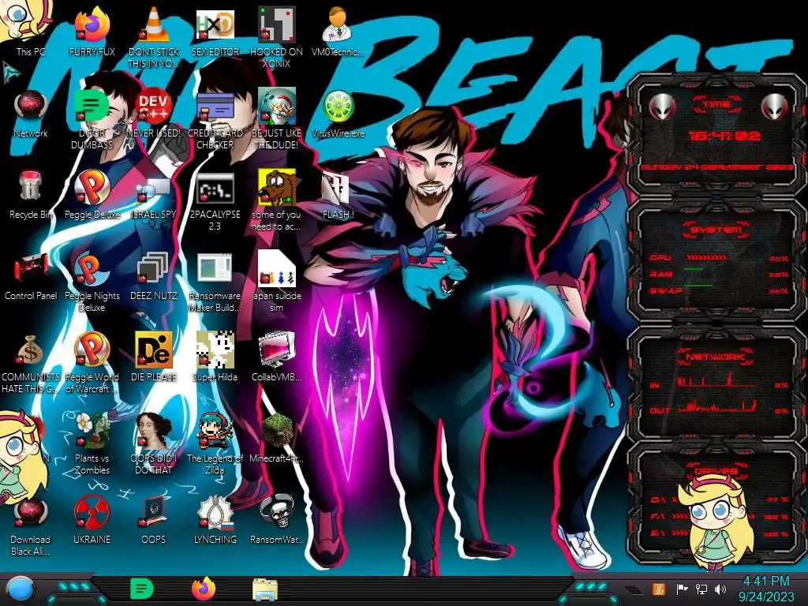Click the left alien head in TIME gadget
The width and height of the screenshot is (808, 606).
(663, 107)
